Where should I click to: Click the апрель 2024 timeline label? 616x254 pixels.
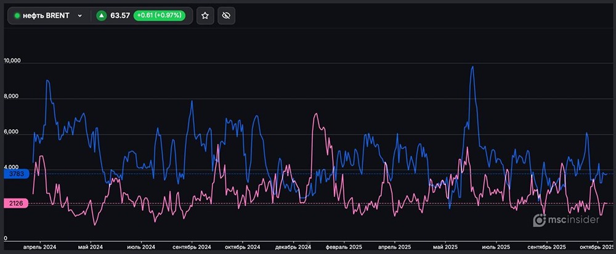coord(39,247)
